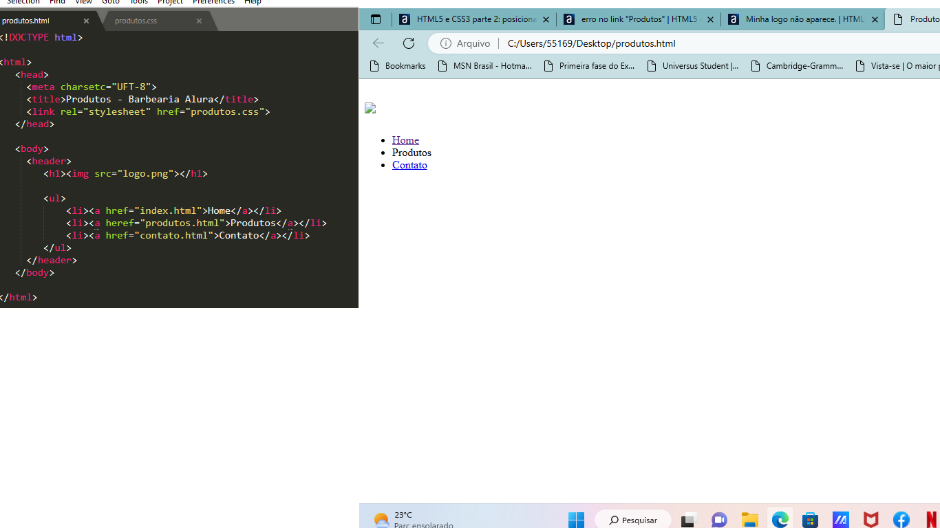Open MSN Brasil - Hotmail bookmark
The height and width of the screenshot is (528, 940).
pos(485,66)
